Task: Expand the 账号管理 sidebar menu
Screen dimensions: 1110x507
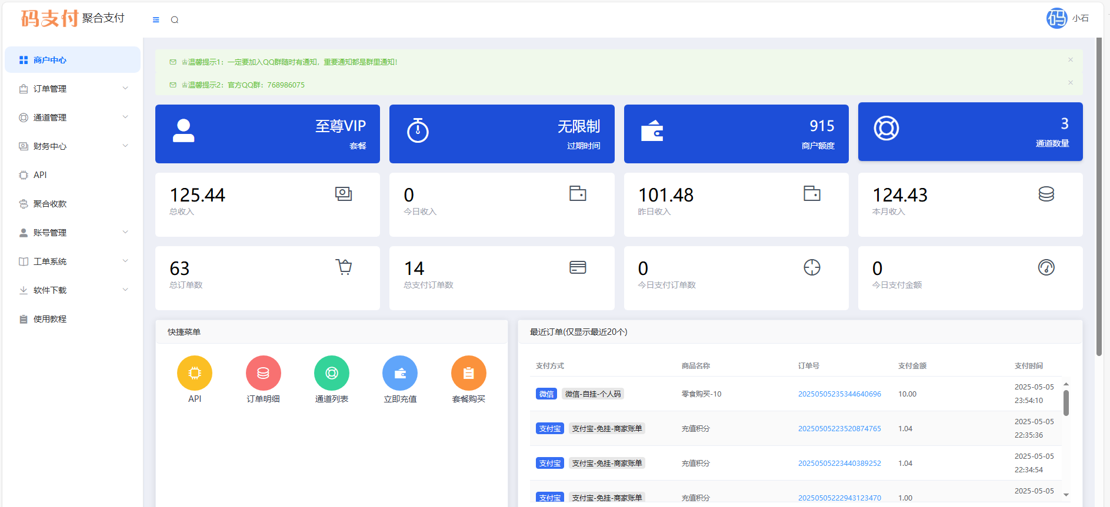Action: (73, 233)
